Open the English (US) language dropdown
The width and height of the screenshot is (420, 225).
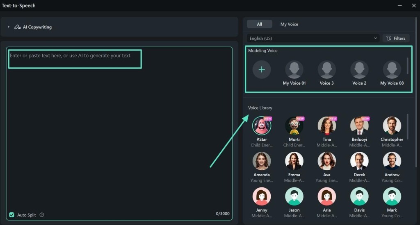(x=313, y=38)
